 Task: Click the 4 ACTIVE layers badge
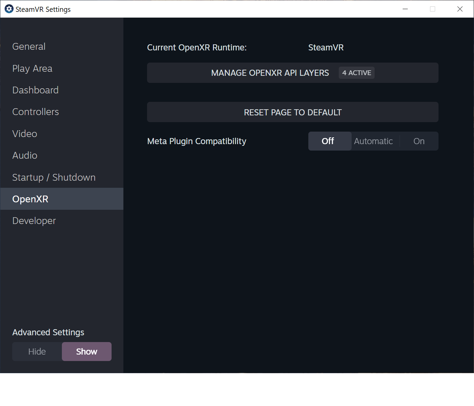tap(357, 73)
